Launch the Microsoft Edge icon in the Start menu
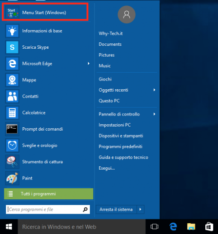This screenshot has width=218, height=234. pyautogui.click(x=12, y=63)
